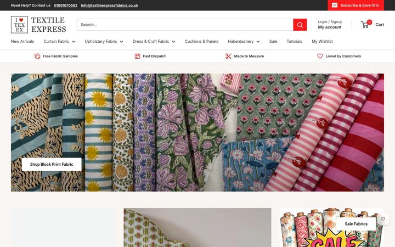
Task: Expand the Curtain Fabric chevron
Action: (74, 42)
